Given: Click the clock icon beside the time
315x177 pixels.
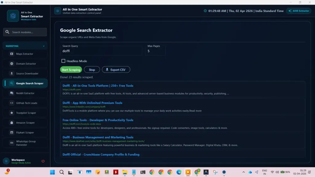Looking at the screenshot, I should [x=205, y=11].
